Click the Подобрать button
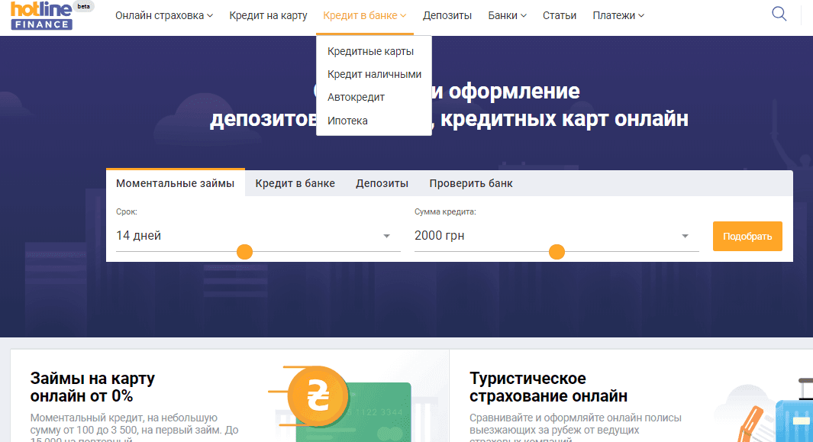 747,237
